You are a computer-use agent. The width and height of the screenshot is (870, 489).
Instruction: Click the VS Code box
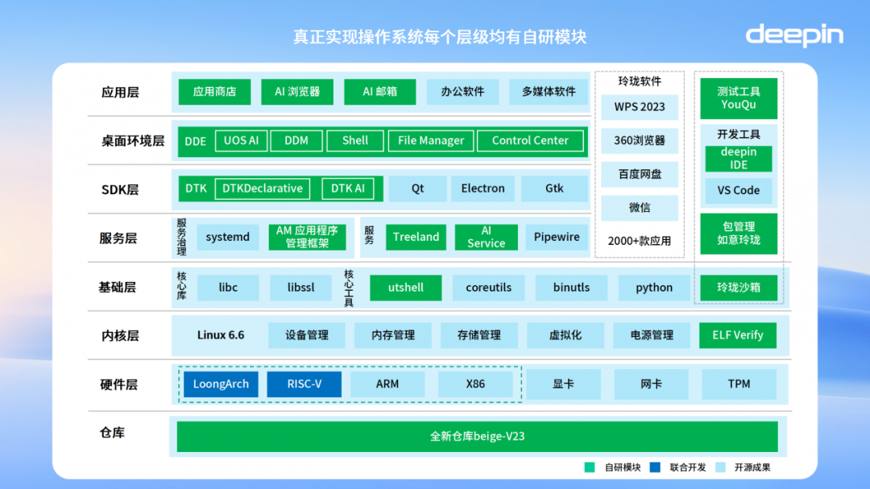(739, 190)
